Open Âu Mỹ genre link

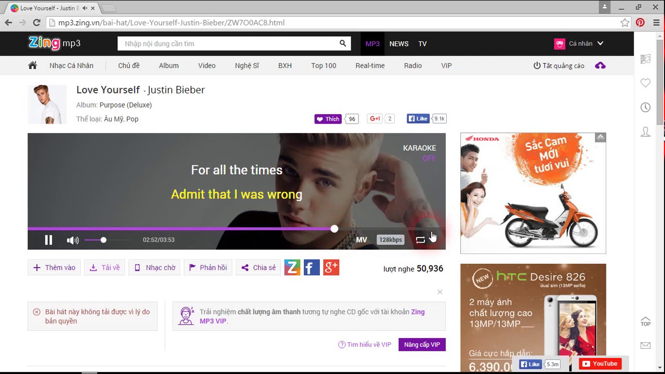pos(113,119)
